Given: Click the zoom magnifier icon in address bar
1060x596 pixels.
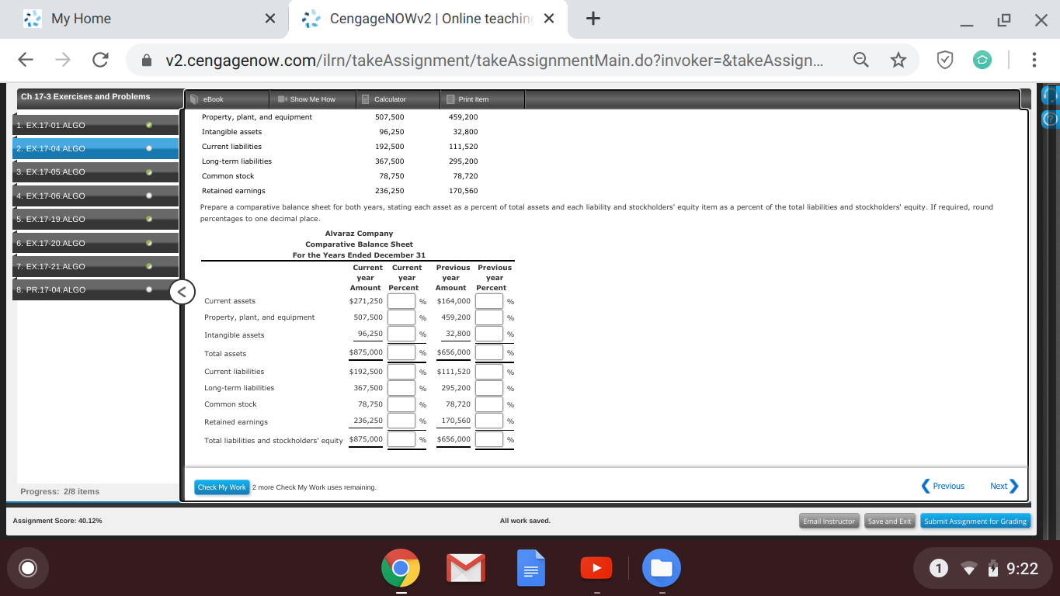Looking at the screenshot, I should click(861, 61).
